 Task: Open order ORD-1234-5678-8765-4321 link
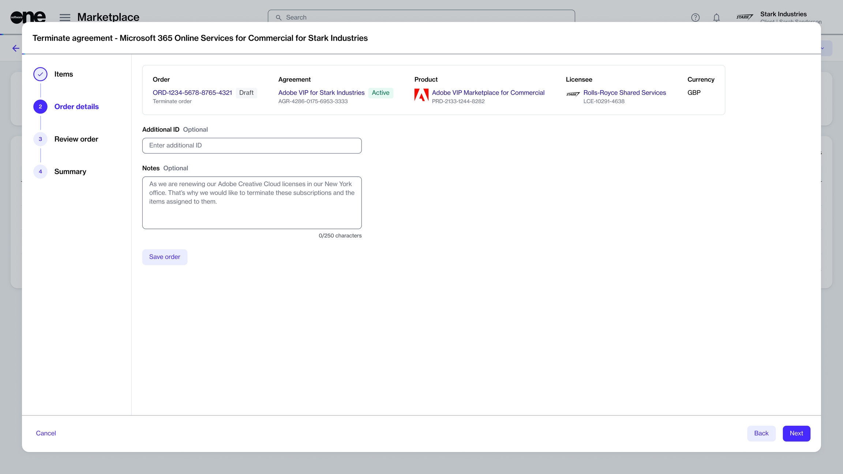tap(192, 93)
